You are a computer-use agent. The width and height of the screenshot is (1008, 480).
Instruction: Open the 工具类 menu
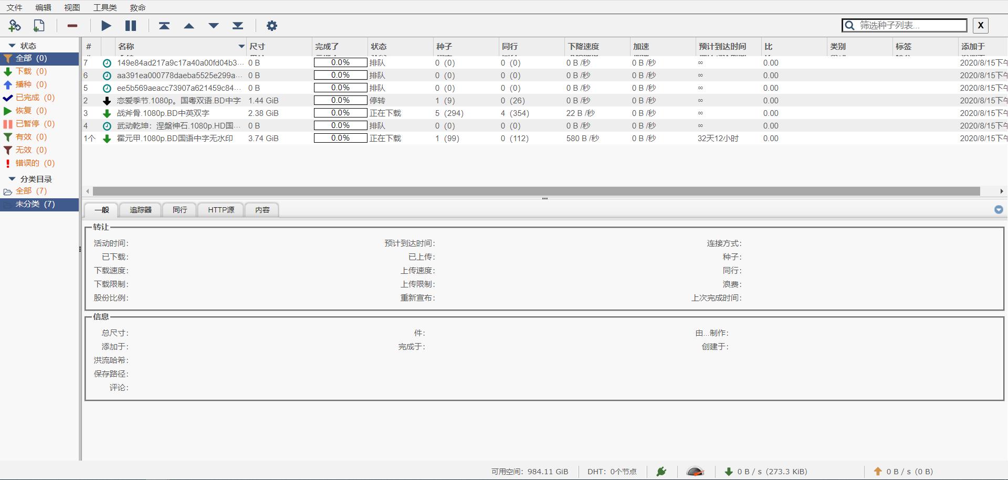point(105,7)
